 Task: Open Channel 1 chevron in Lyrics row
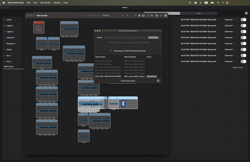click(x=236, y=20)
